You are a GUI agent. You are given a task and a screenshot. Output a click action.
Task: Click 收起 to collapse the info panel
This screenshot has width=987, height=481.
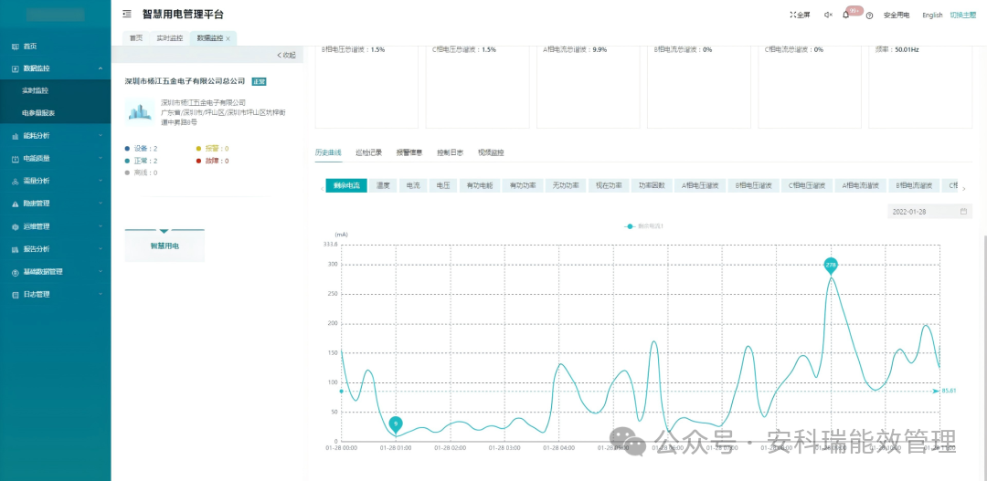point(286,56)
